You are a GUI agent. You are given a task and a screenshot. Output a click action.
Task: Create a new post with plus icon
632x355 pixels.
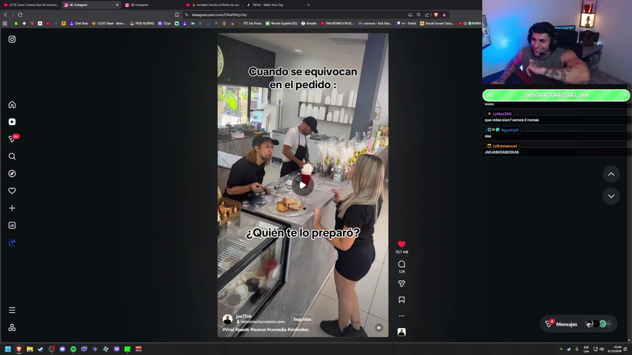tap(12, 208)
